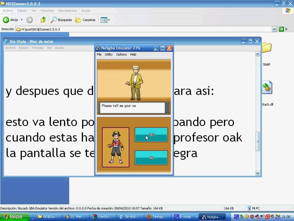Click the Dirección address path field
This screenshot has width=294, height=221.
[144, 29]
